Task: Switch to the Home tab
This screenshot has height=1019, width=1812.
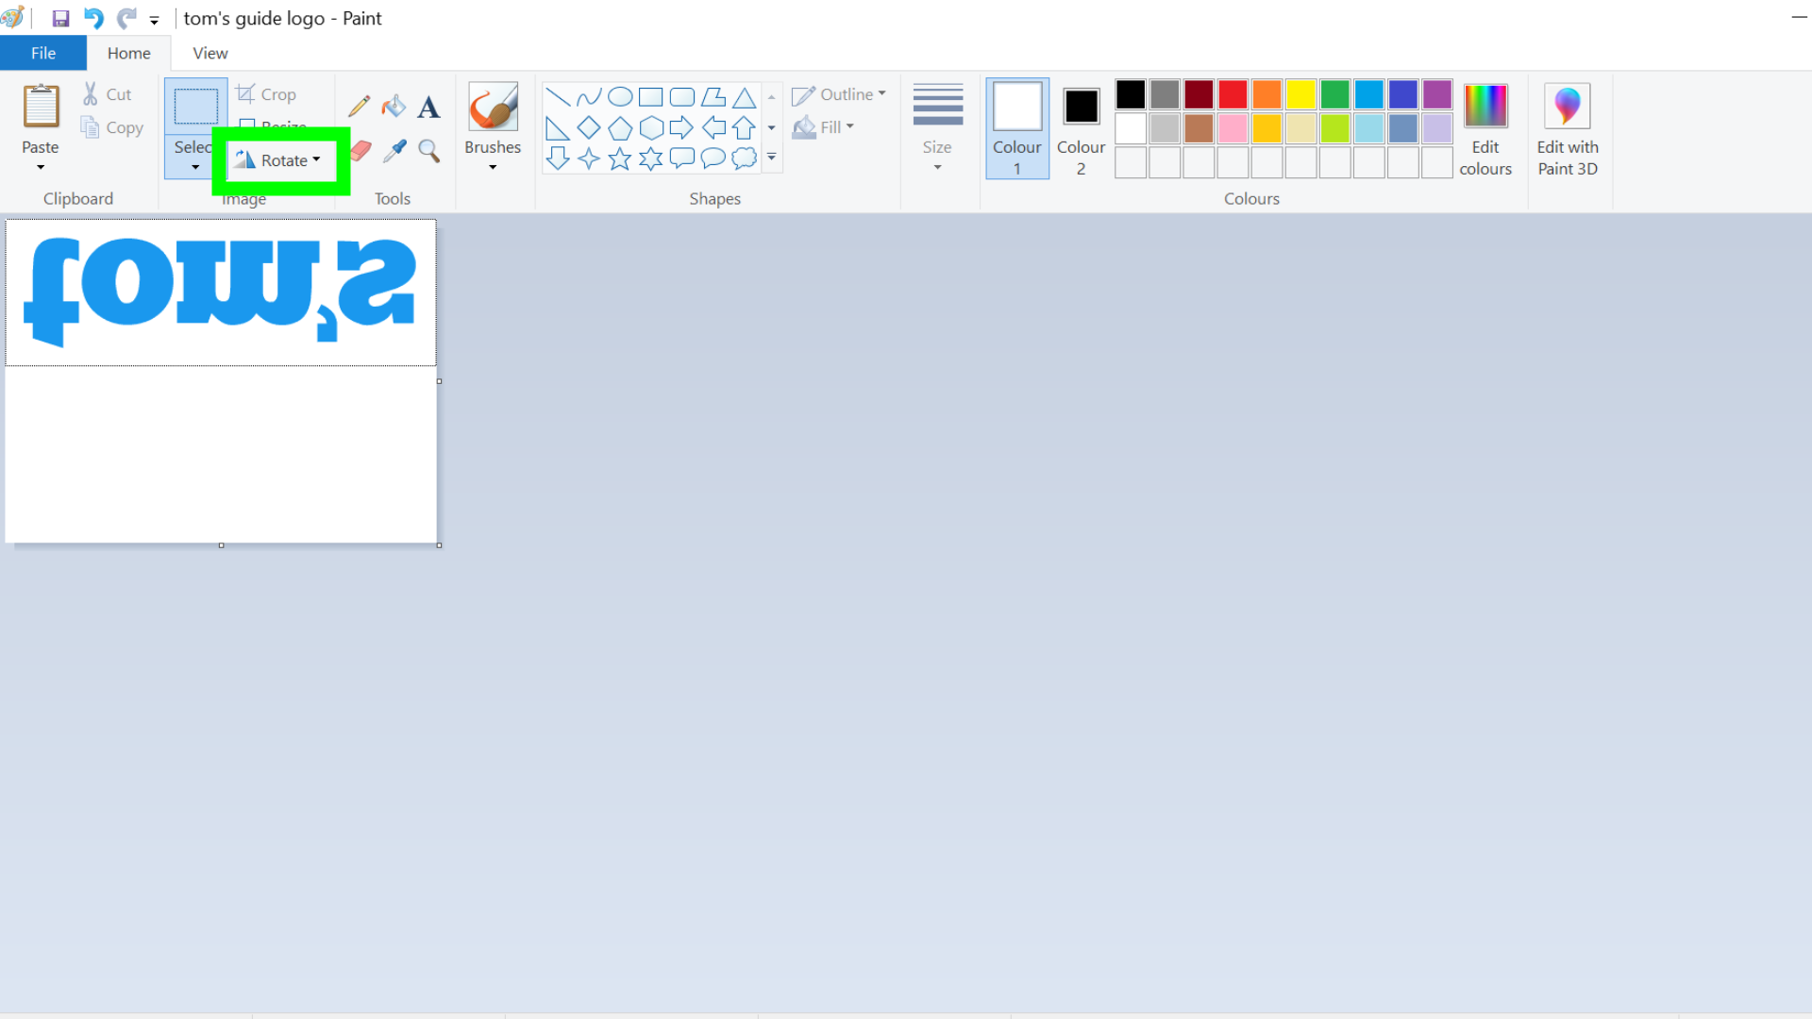Action: click(x=128, y=52)
